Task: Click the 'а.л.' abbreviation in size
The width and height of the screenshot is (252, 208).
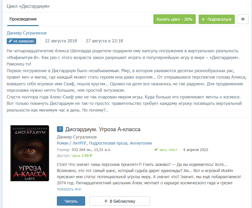Action: pos(108,150)
